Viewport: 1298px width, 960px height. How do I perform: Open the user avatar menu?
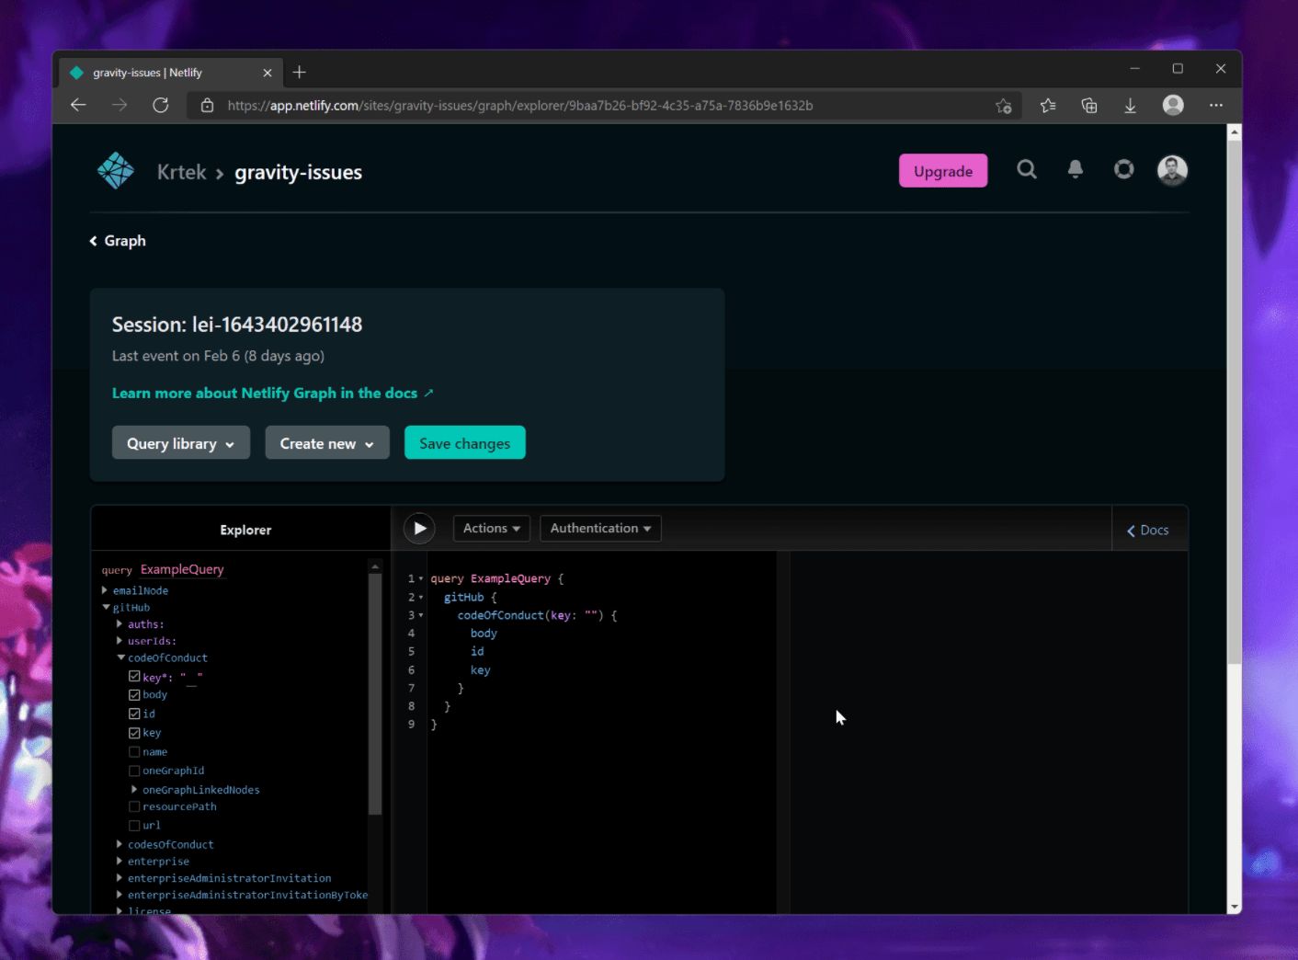pos(1172,170)
